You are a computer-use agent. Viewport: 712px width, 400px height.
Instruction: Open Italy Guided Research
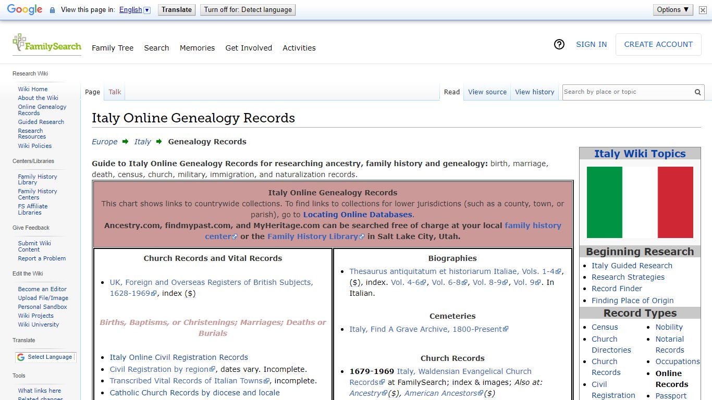632,266
